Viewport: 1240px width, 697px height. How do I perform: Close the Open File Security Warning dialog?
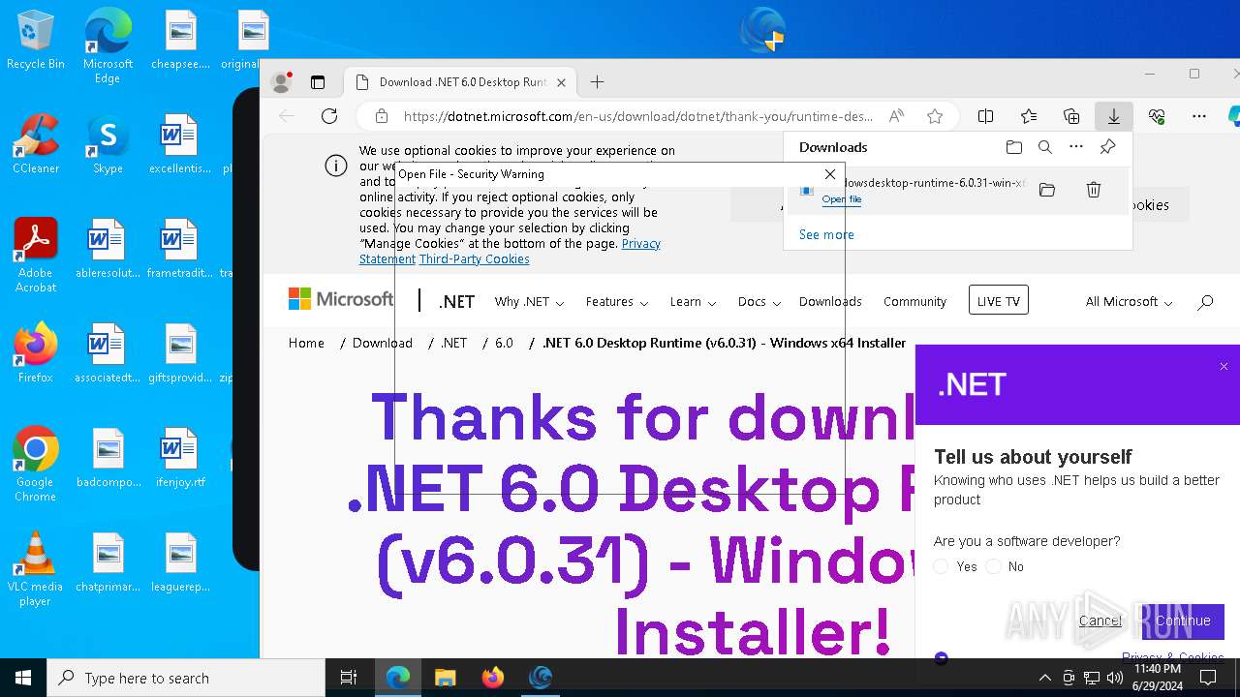pyautogui.click(x=830, y=174)
